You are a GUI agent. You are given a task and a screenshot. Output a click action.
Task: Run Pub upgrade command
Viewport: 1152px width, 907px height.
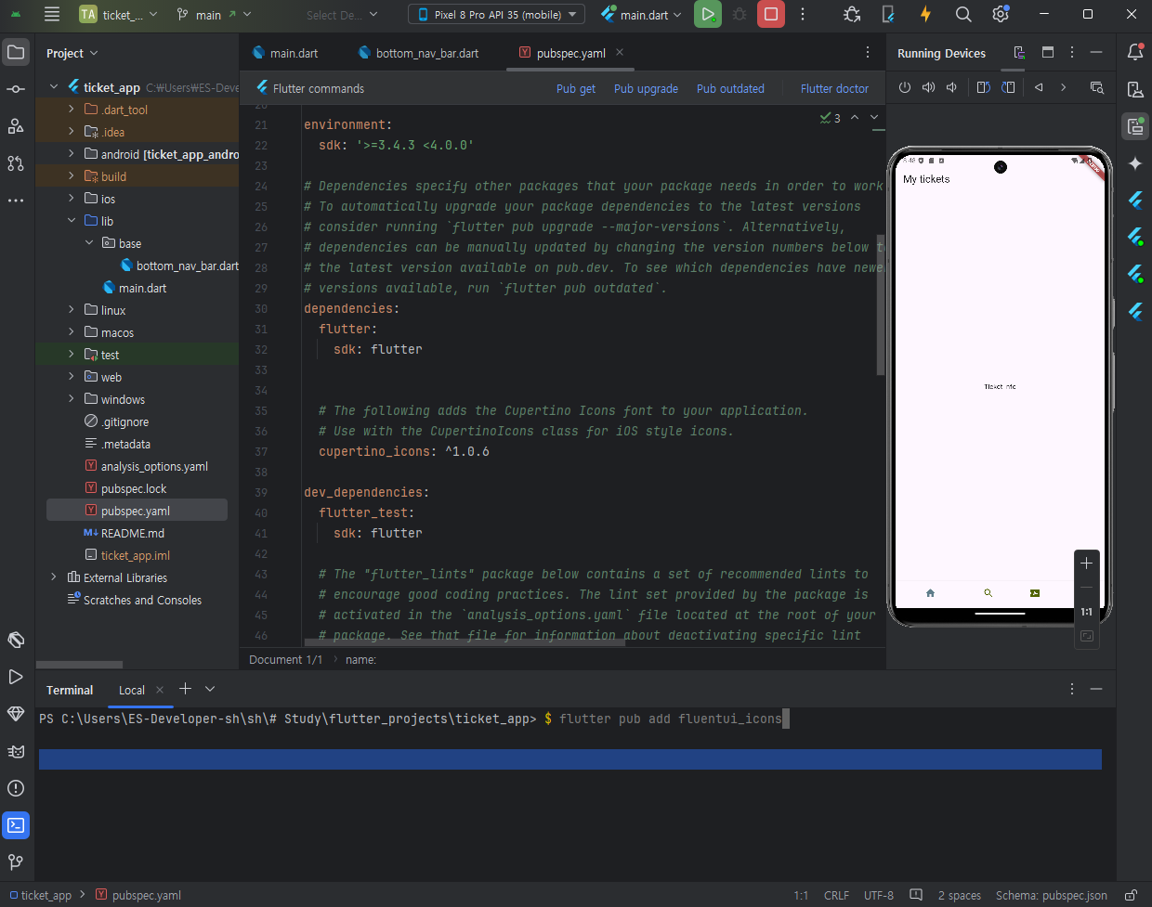click(646, 88)
